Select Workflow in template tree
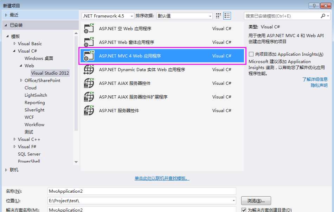334x212 pixels. click(x=34, y=124)
